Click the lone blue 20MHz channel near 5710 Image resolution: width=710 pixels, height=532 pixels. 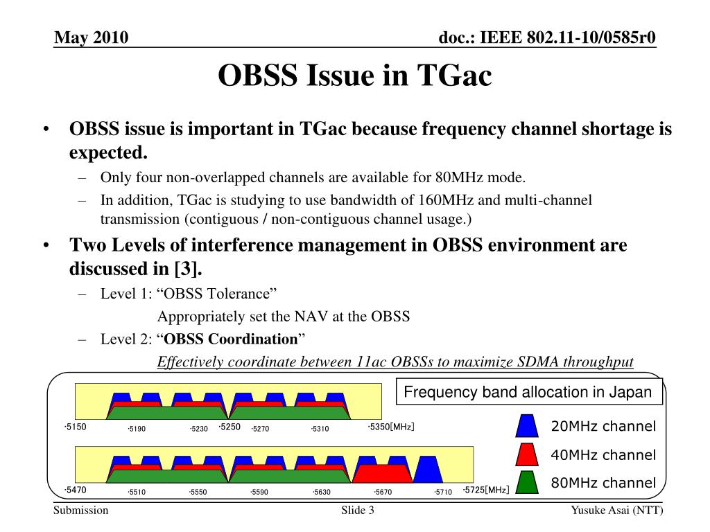click(x=428, y=470)
